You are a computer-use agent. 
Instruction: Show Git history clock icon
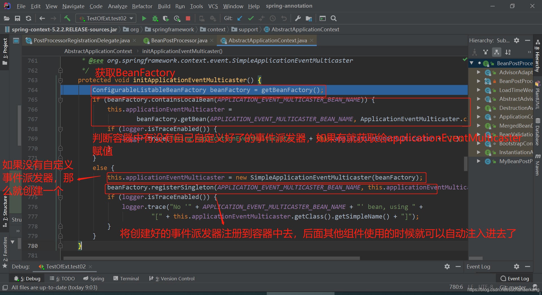[273, 18]
